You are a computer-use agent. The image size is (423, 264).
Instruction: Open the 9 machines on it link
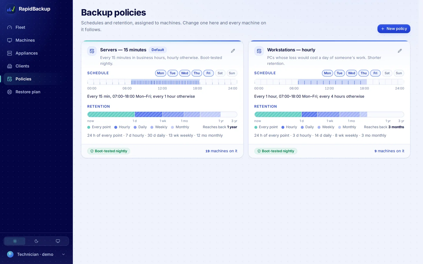(x=390, y=151)
